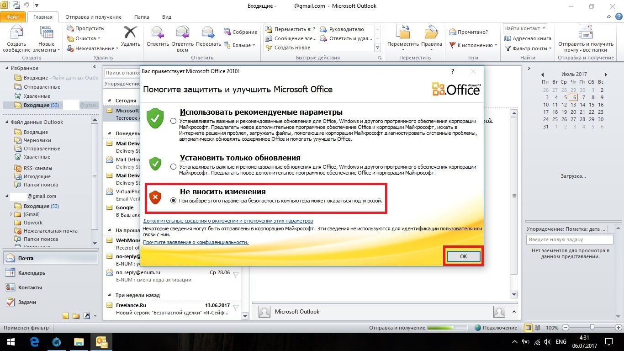Viewport: 624px width, 351px height.
Task: Click the Outlook icon on the taskbar
Action: (101, 342)
